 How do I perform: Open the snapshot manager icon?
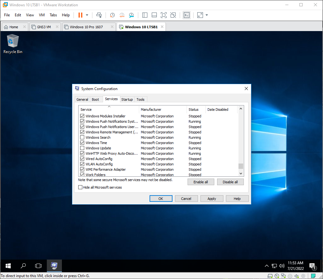pyautogui.click(x=131, y=15)
